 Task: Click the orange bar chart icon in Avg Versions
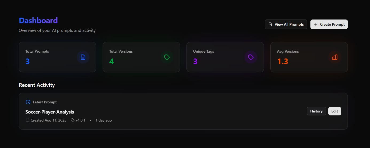[x=335, y=57]
